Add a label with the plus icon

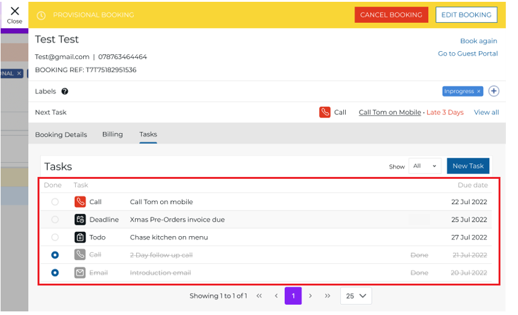pos(493,91)
